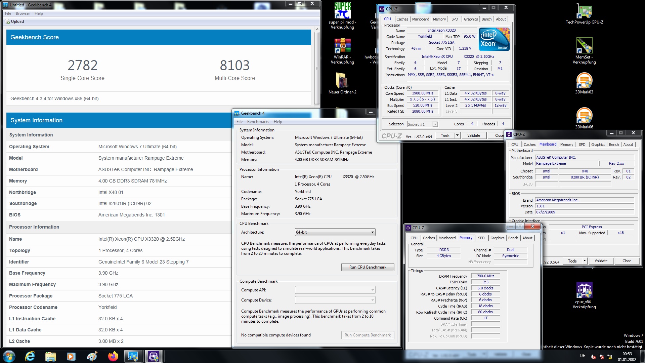
Task: Open the File menu in Untitled Geekbench window
Action: point(8,13)
